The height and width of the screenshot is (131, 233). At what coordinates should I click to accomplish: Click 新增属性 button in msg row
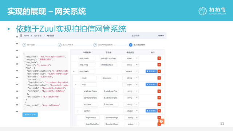tap(151, 84)
